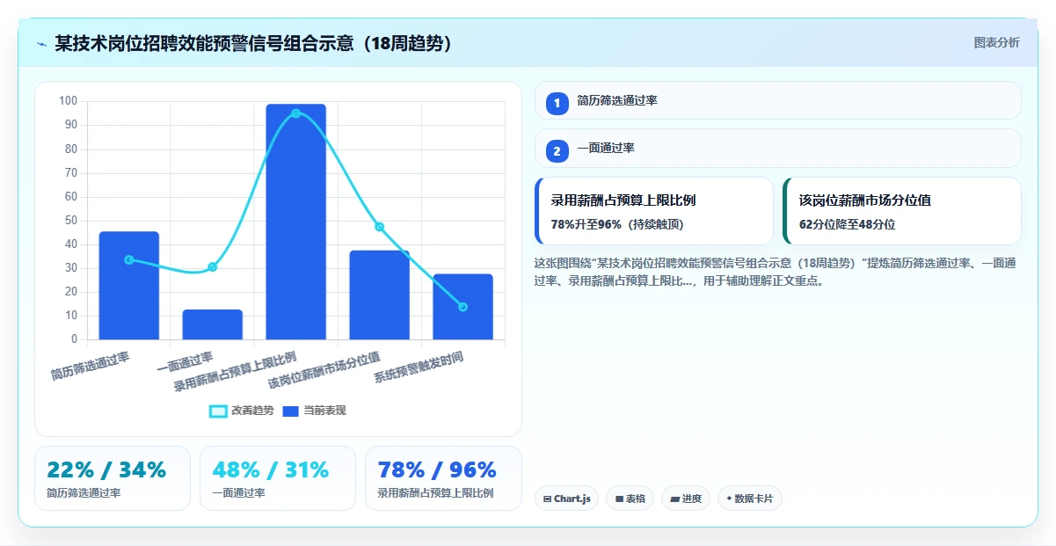Click the Chart.js tag
This screenshot has height=546, width=1056.
(566, 499)
